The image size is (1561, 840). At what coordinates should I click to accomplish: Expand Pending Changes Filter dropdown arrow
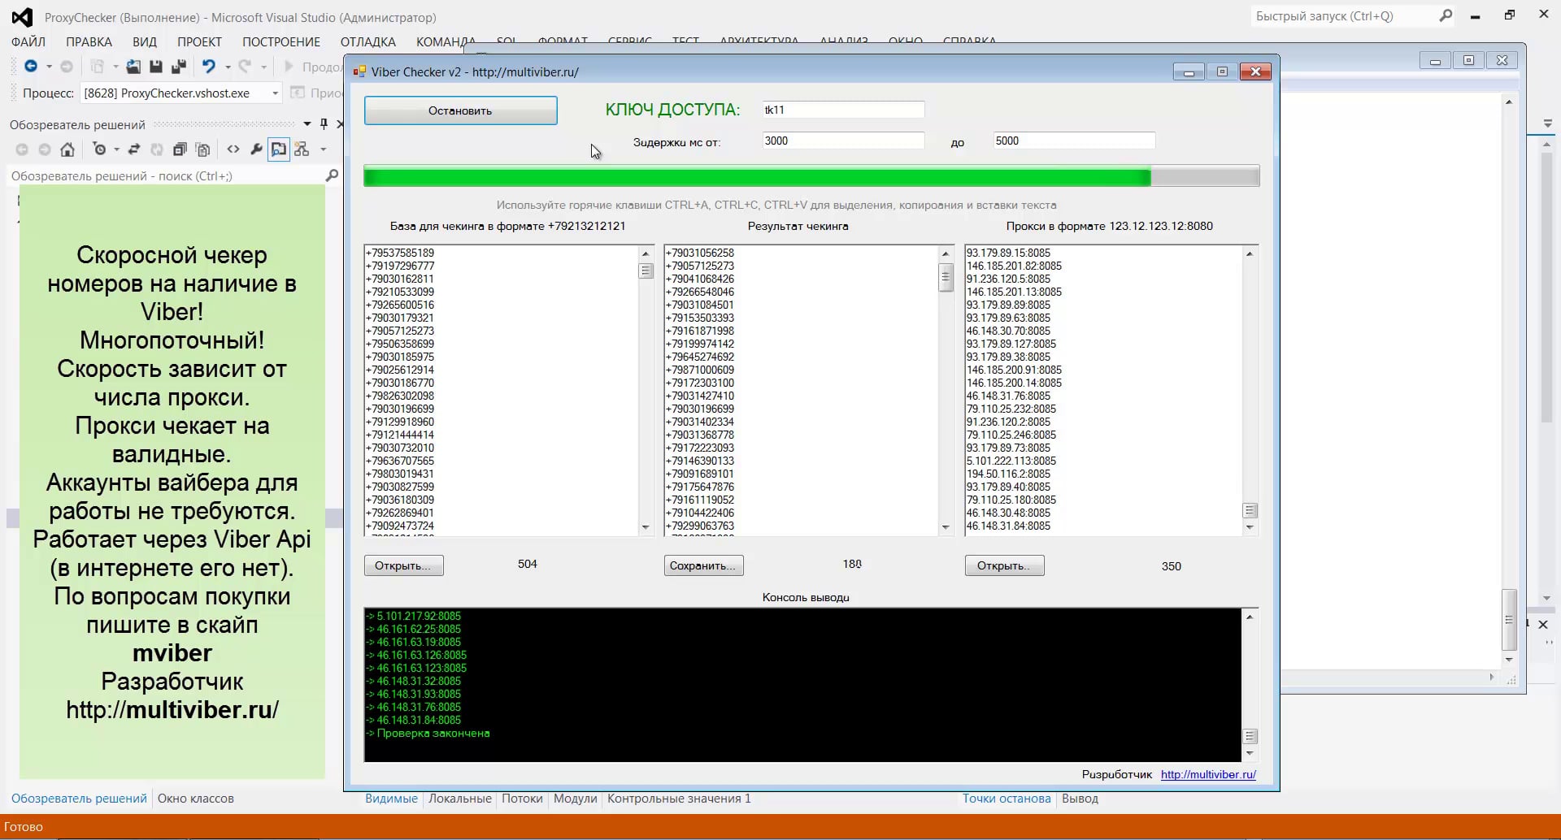[x=116, y=149]
